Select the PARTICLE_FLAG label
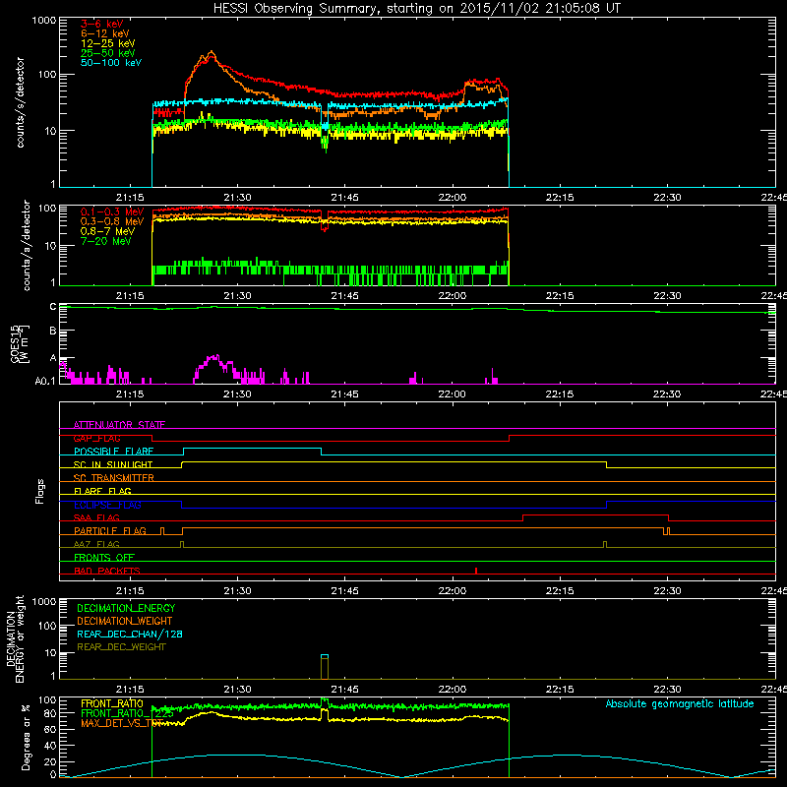This screenshot has height=787, width=787. 110,530
